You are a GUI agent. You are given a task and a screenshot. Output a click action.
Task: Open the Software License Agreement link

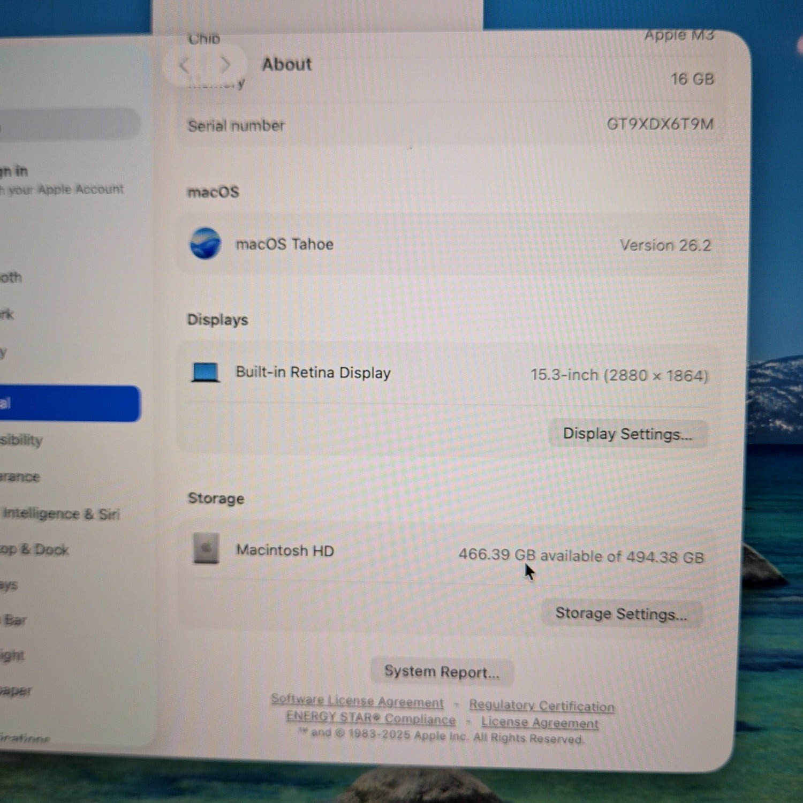click(357, 700)
